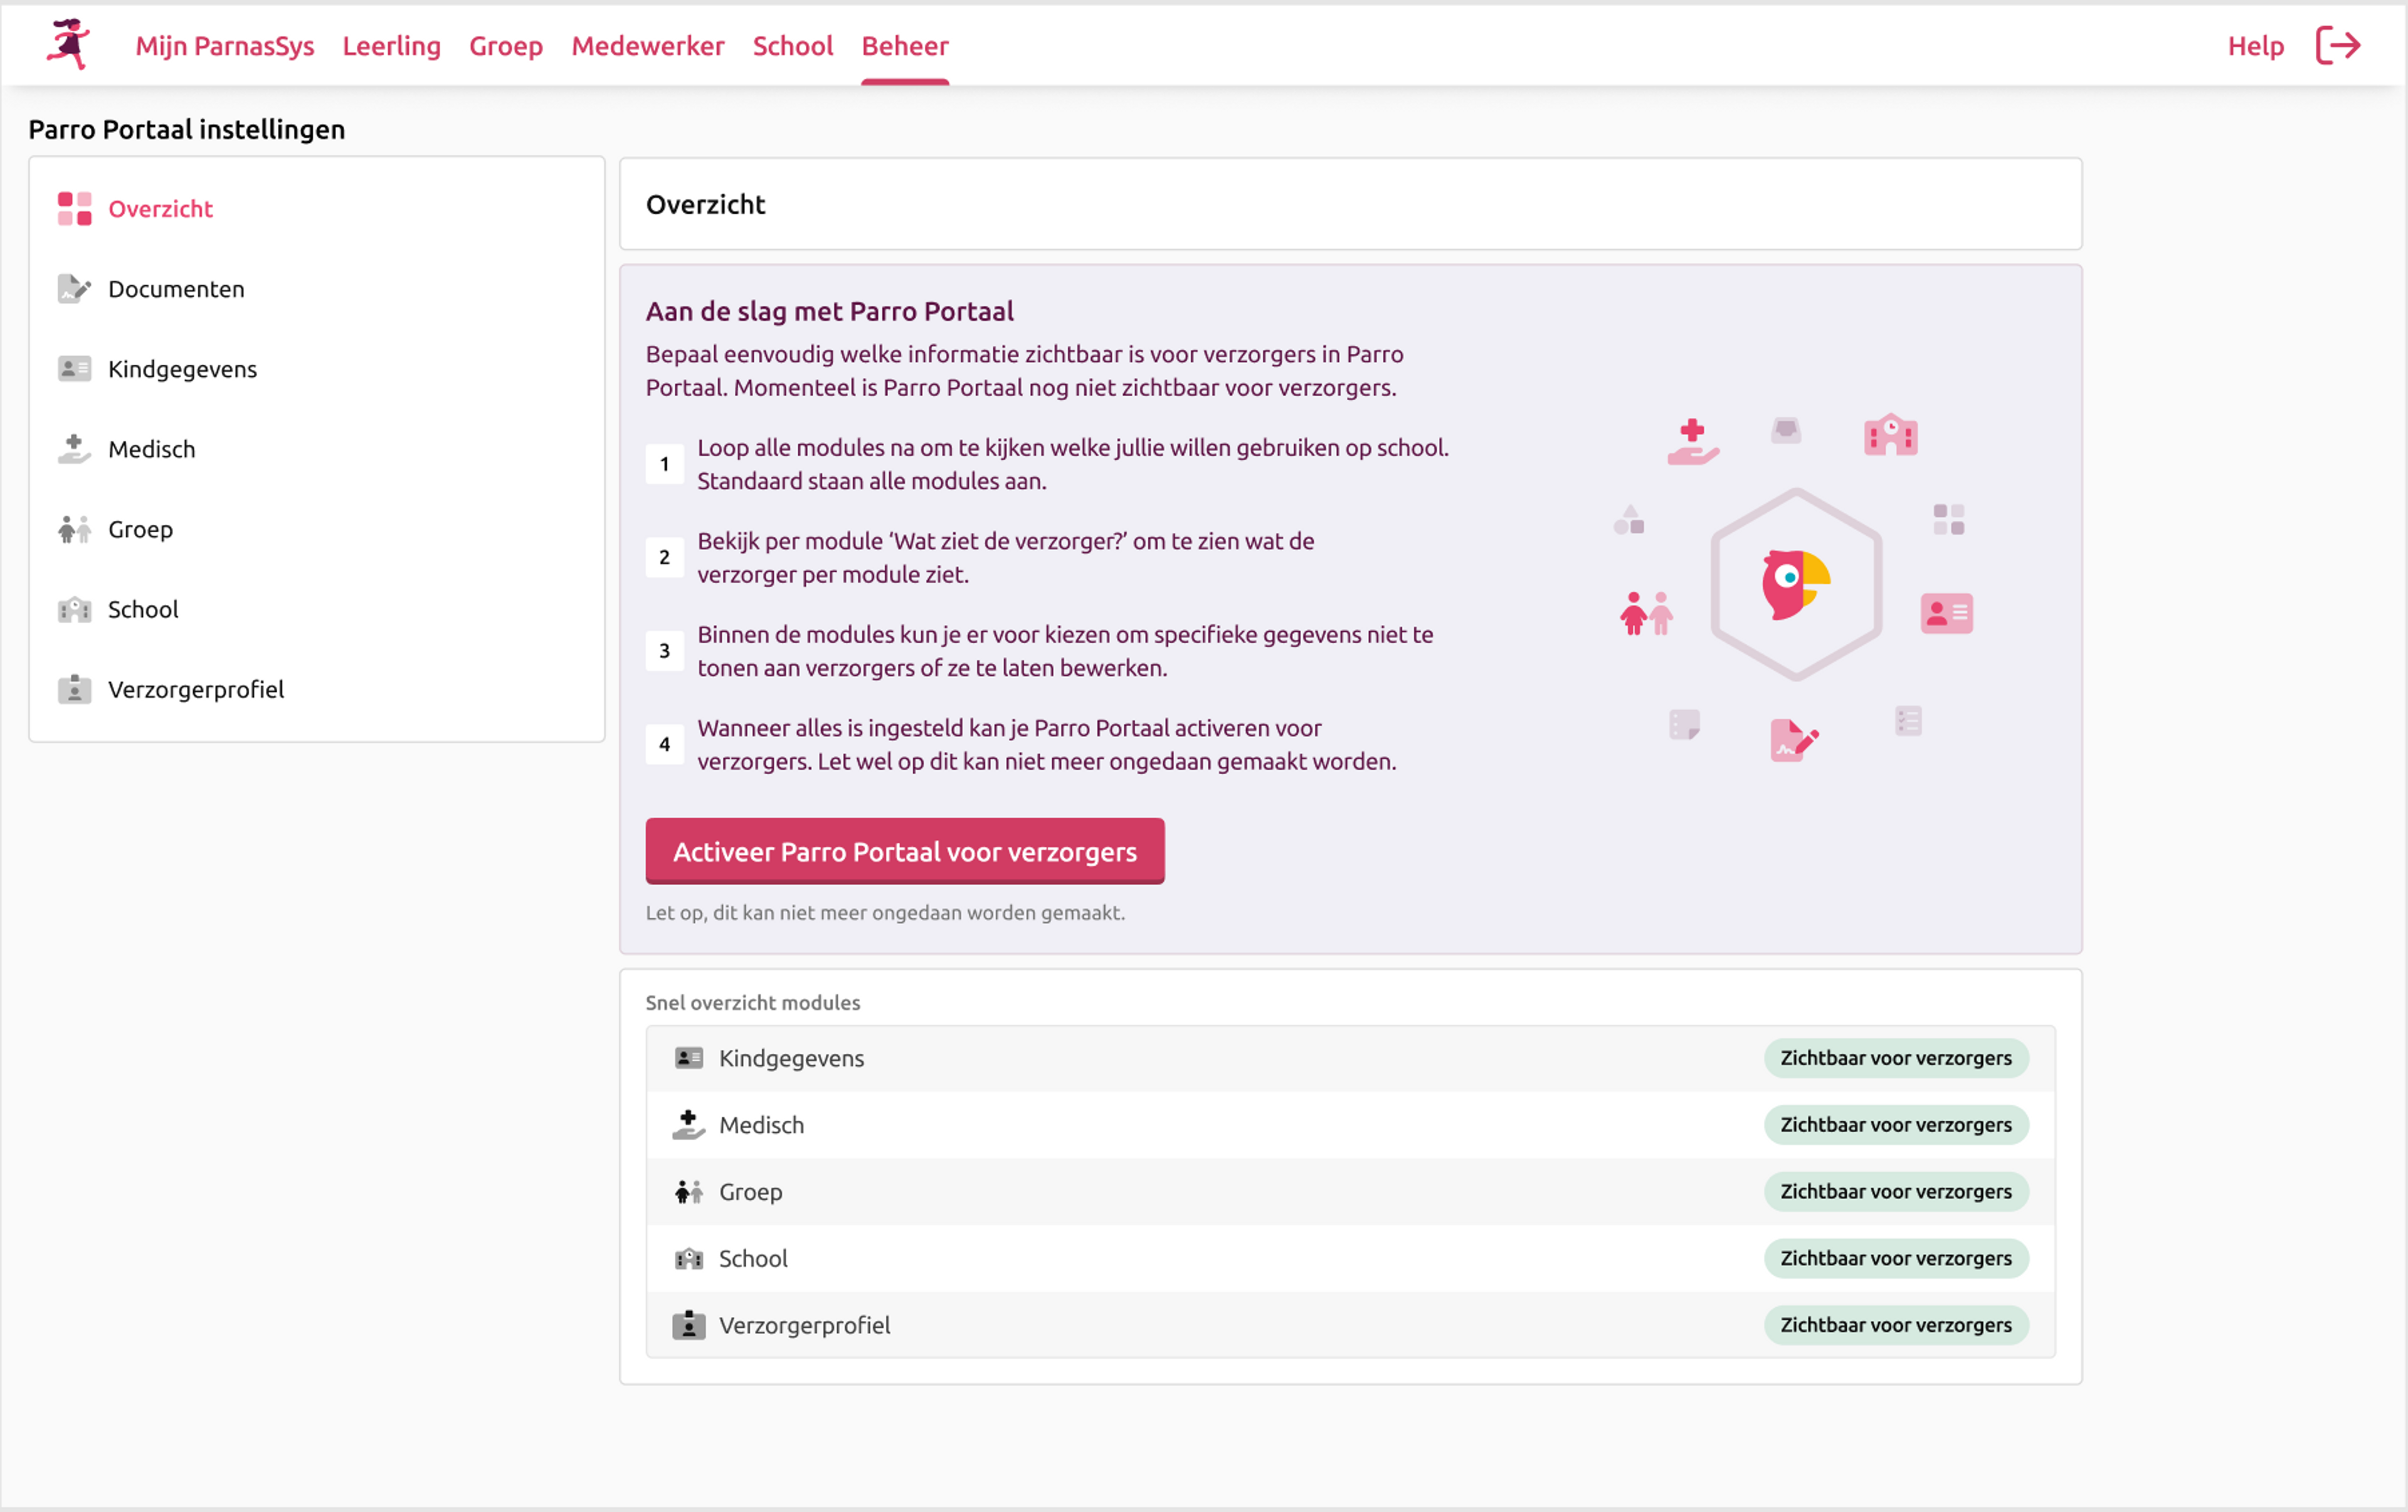Click Groep 'Zichtbaar voor verzorgers' badge
The height and width of the screenshot is (1512, 2408).
pyautogui.click(x=1895, y=1191)
